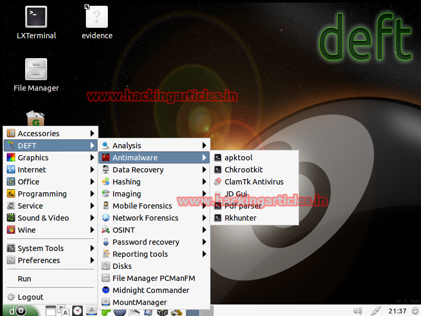Screen dimensions: 421x316
Task: Click the DEFT 8-ball start menu button
Action: pos(20,311)
